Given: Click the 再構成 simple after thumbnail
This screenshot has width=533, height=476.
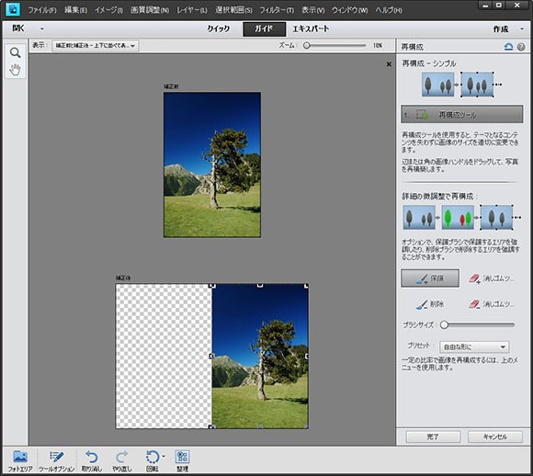Looking at the screenshot, I should (477, 85).
